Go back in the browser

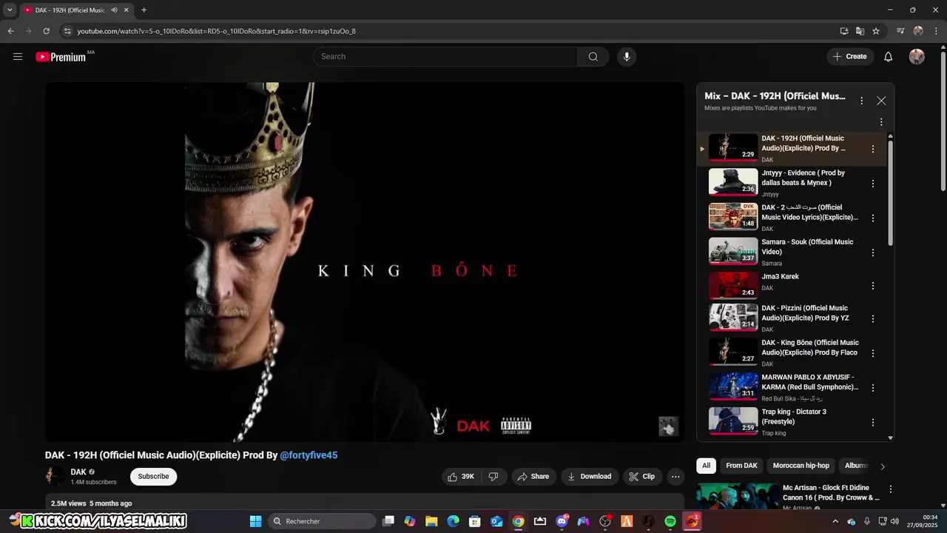pos(10,31)
